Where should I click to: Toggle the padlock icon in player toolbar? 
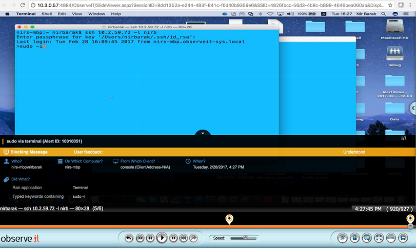(354, 238)
